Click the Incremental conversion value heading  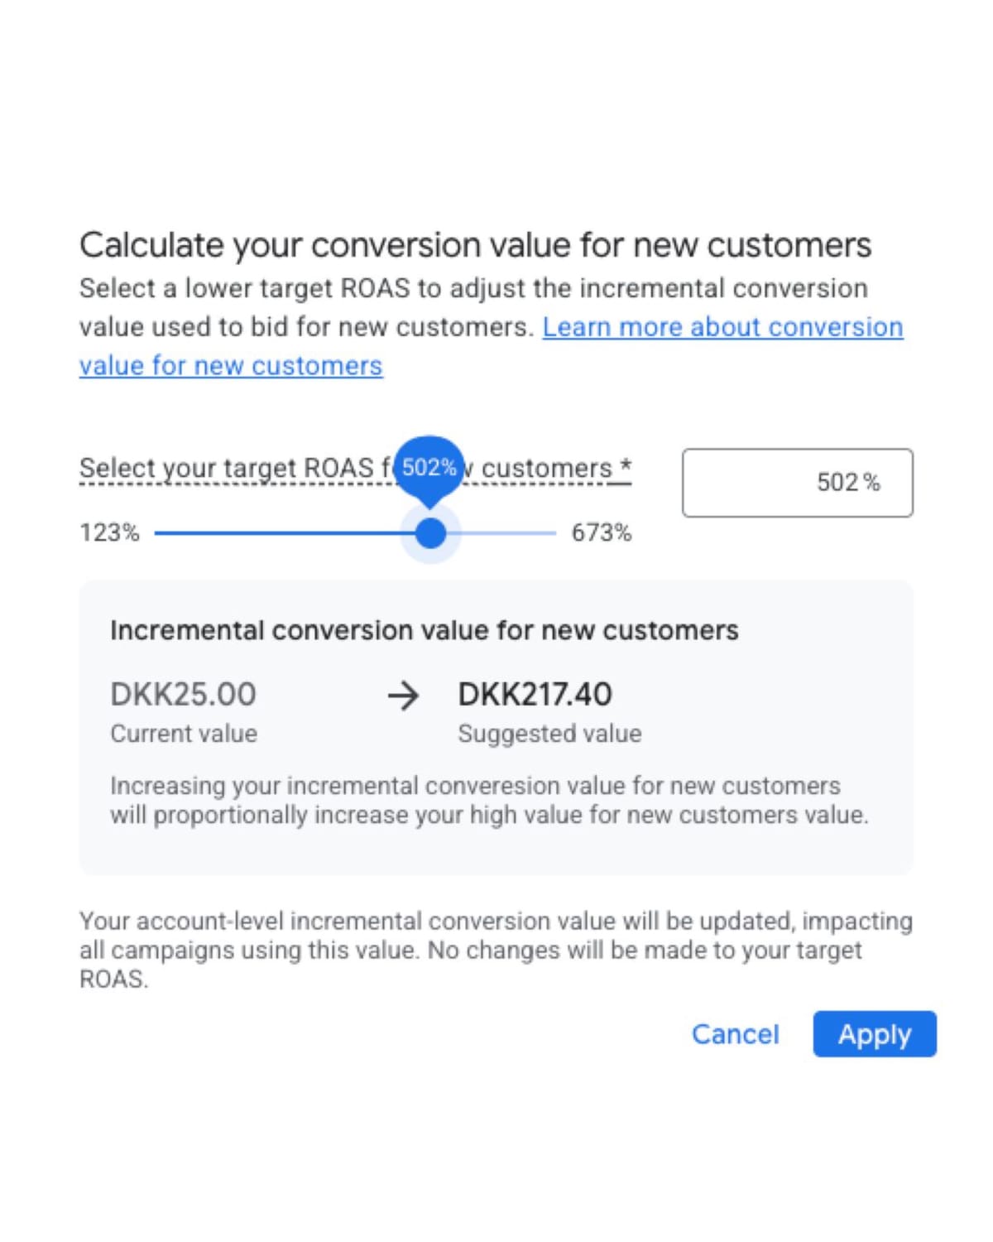click(425, 629)
